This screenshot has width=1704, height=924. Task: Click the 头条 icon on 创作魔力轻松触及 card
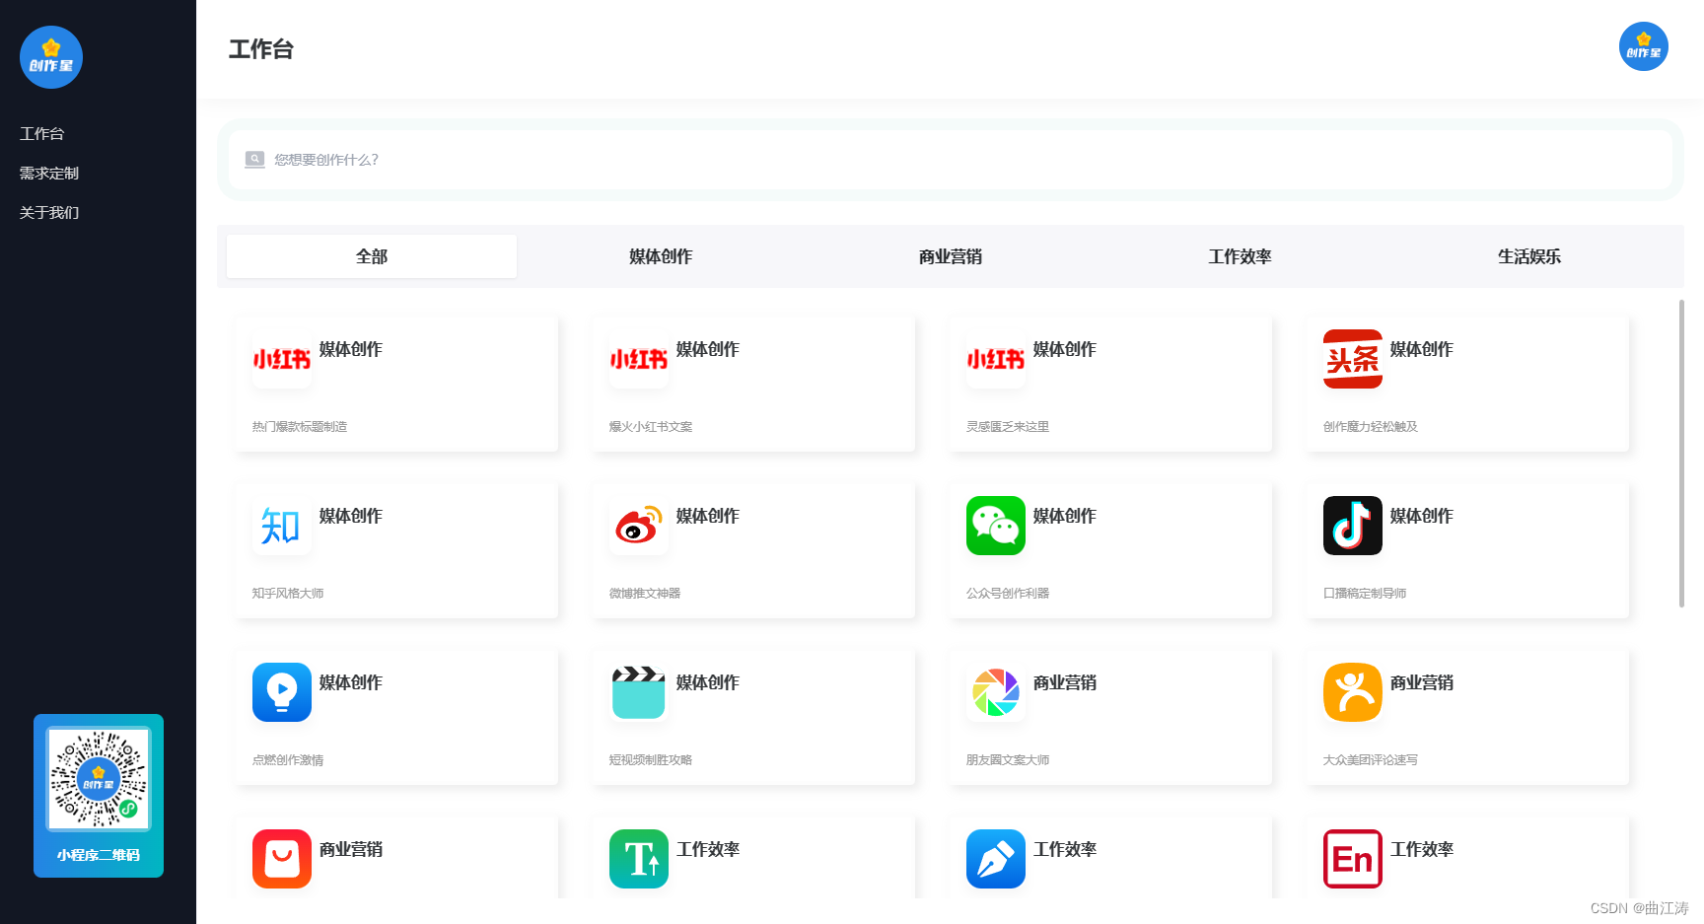(1353, 359)
